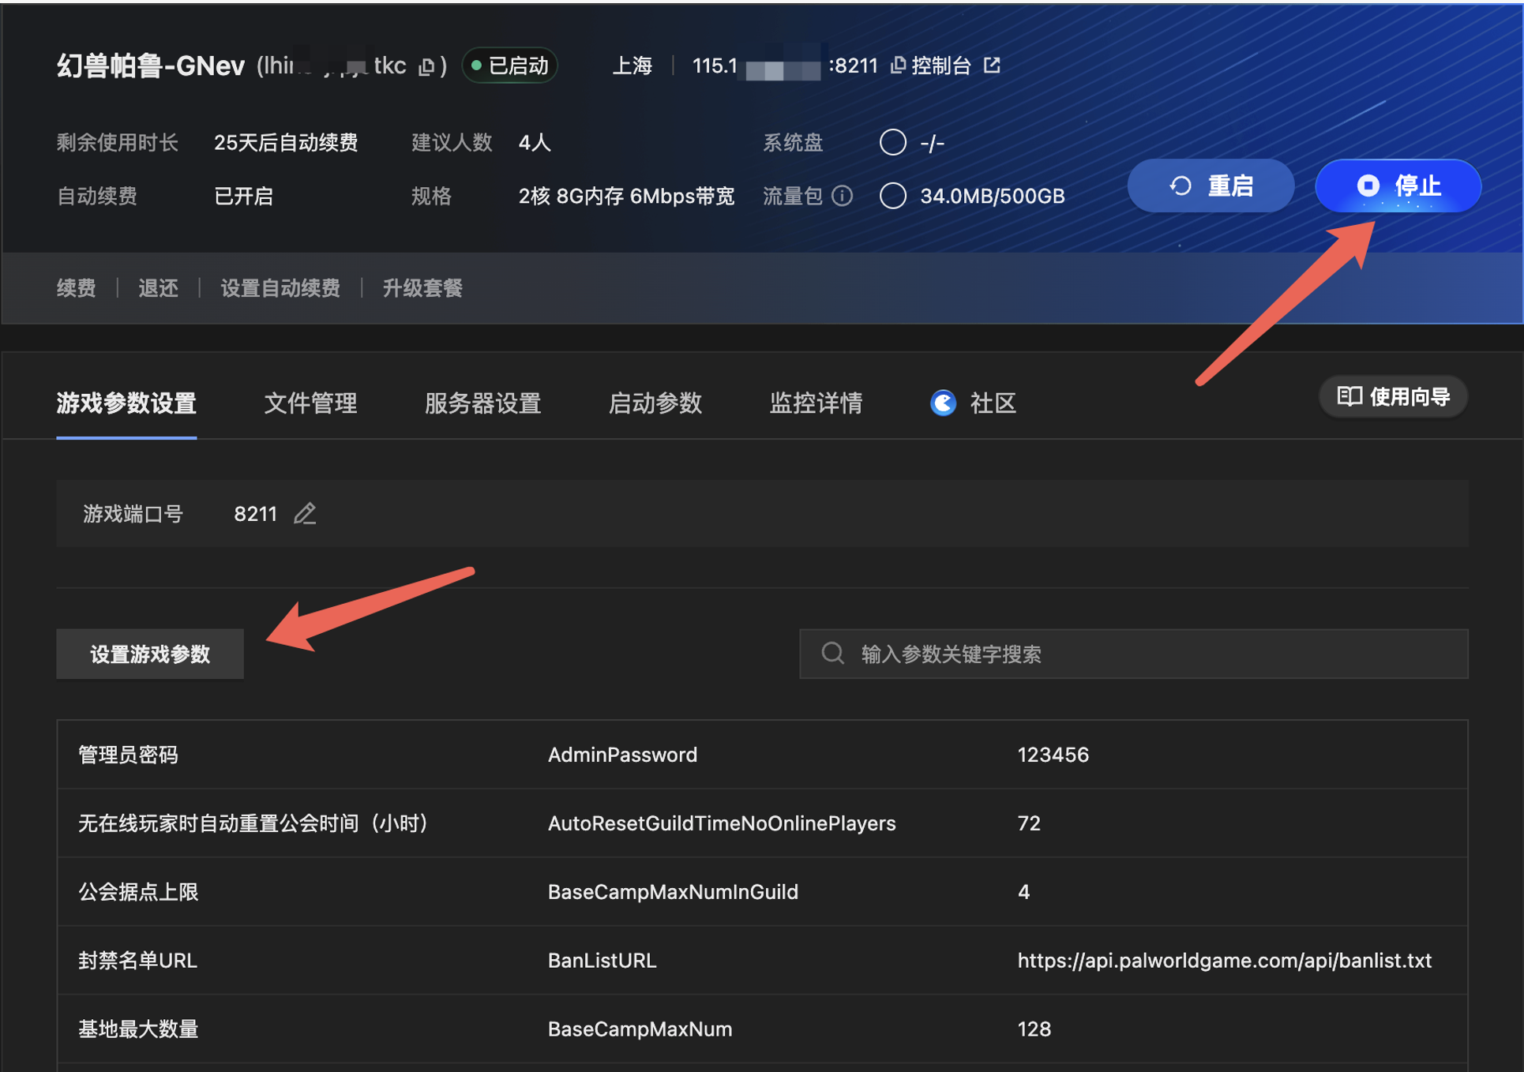Click the 设置游戏参数 button
1524x1072 pixels.
tap(150, 654)
